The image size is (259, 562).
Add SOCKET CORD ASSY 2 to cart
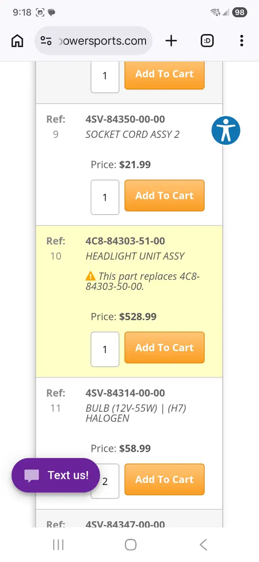164,196
